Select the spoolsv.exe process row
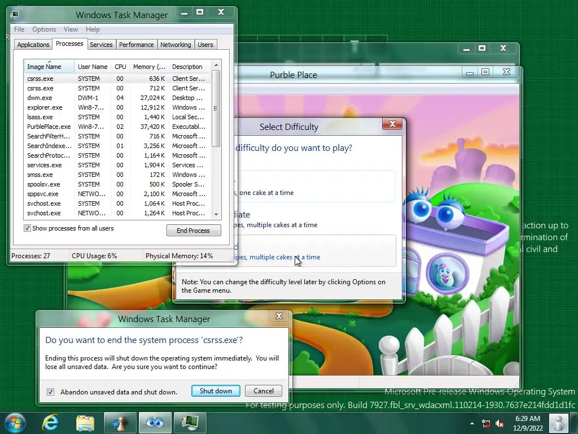The width and height of the screenshot is (578, 434). point(117,184)
